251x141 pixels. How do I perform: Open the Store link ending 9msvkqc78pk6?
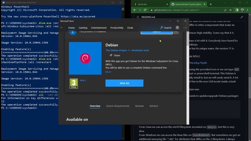click(x=198, y=63)
